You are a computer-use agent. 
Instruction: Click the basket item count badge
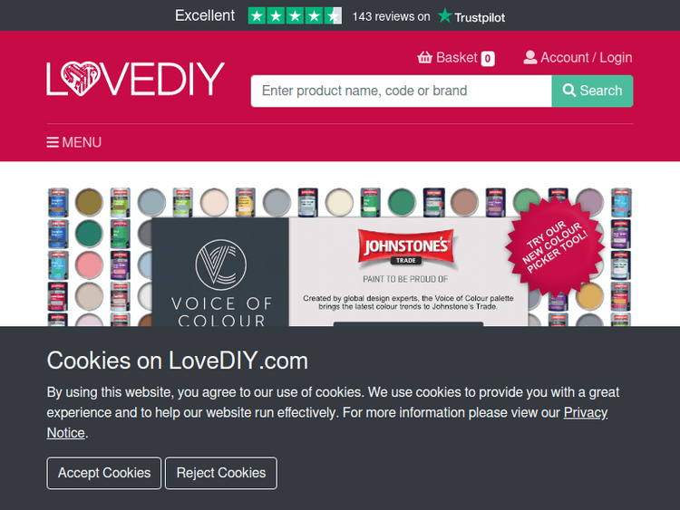[488, 58]
